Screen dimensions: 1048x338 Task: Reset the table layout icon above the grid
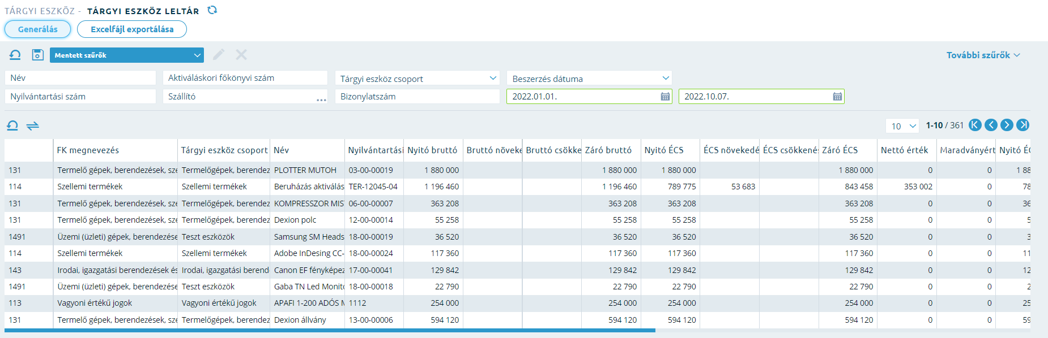tap(12, 125)
